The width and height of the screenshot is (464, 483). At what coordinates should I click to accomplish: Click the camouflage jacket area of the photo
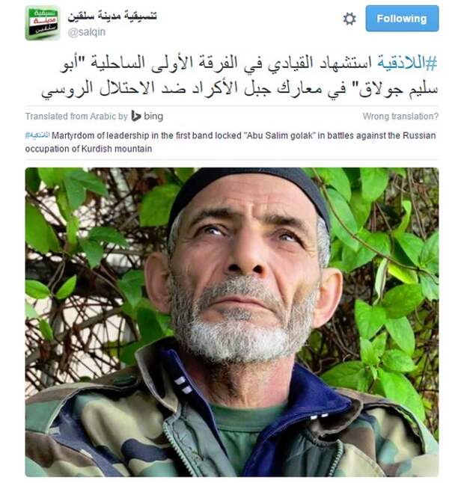click(x=93, y=431)
